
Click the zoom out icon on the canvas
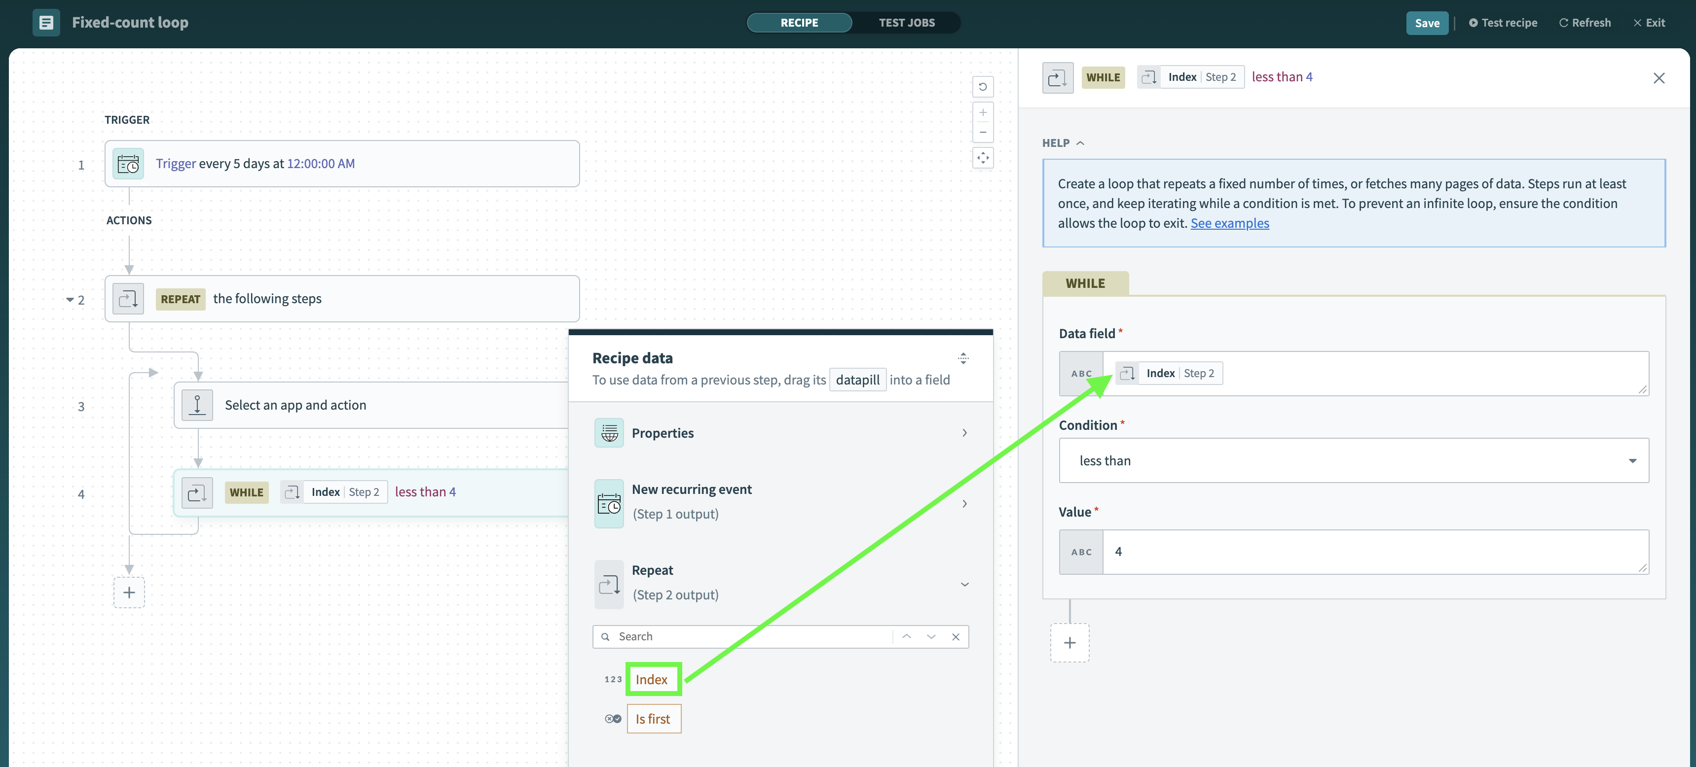[983, 131]
